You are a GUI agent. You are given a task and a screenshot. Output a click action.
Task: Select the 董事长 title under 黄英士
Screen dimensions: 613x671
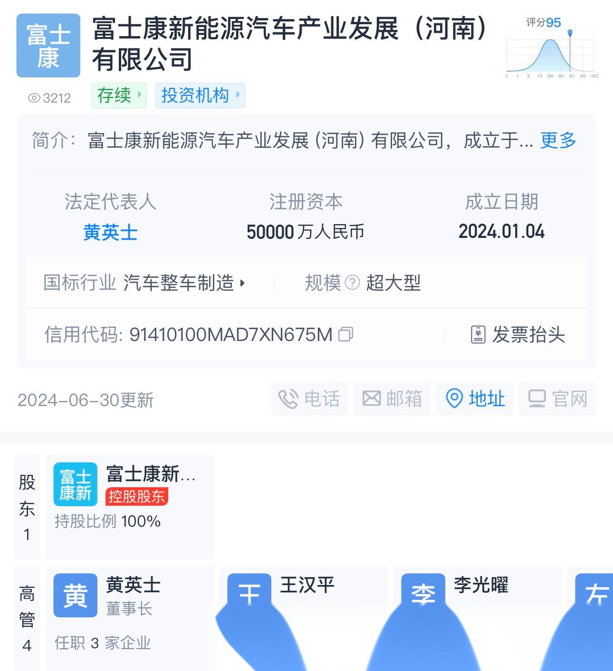coord(129,608)
